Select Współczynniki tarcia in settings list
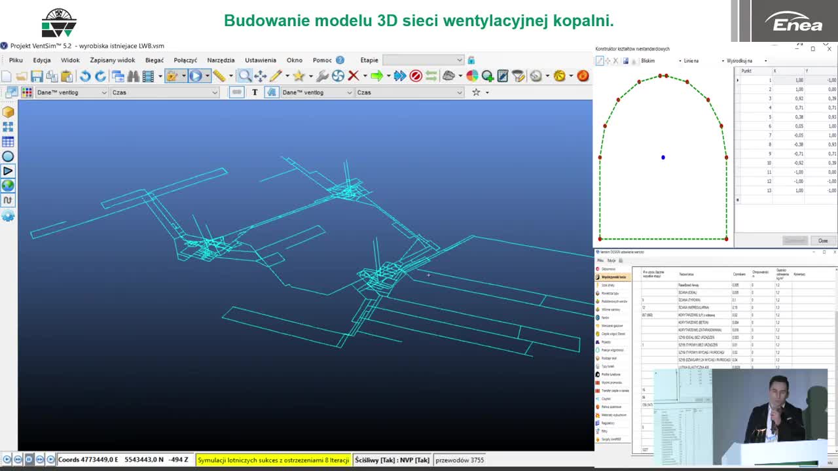The height and width of the screenshot is (471, 838). [x=613, y=277]
